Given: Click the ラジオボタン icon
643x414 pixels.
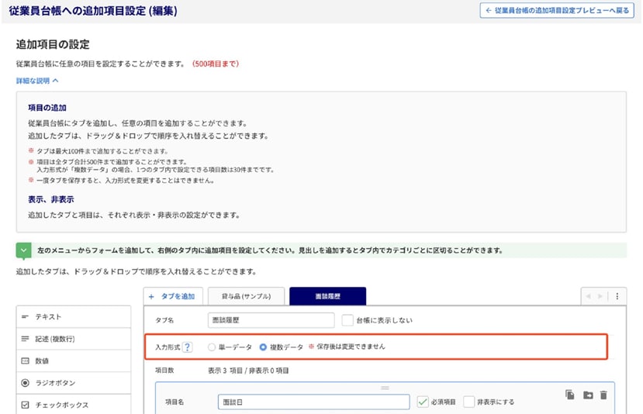Looking at the screenshot, I should (x=25, y=383).
